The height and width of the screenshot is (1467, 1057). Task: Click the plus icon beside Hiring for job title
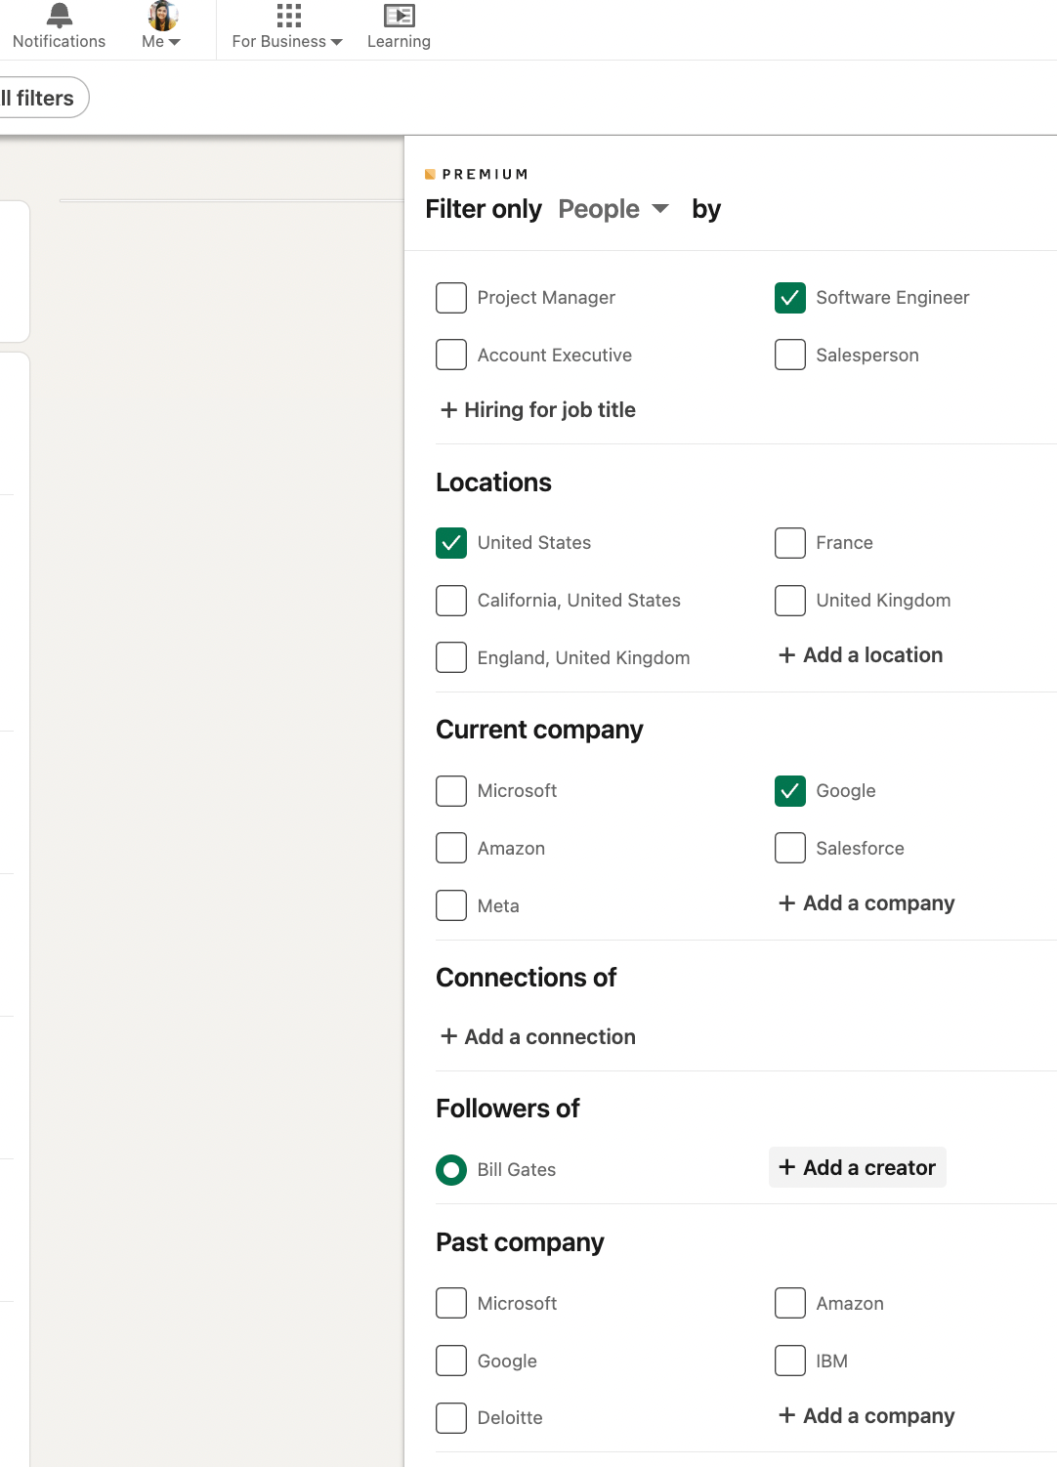[448, 410]
